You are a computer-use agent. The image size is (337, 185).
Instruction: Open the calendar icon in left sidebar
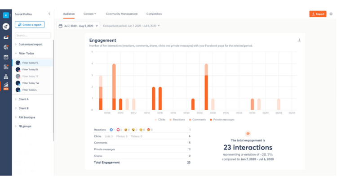[x=6, y=57]
